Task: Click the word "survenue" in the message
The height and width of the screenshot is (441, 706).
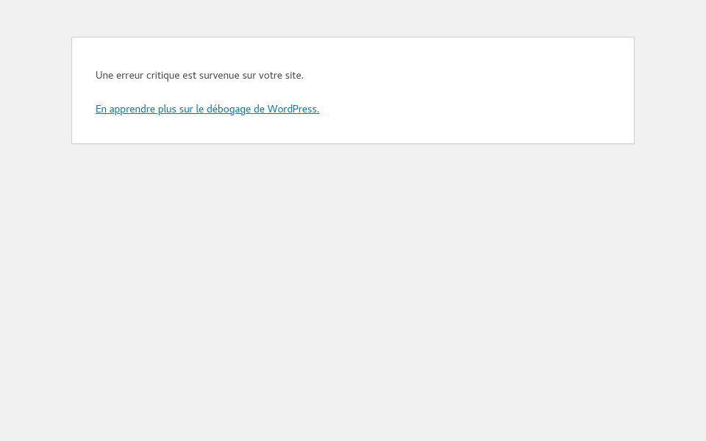Action: coord(219,76)
